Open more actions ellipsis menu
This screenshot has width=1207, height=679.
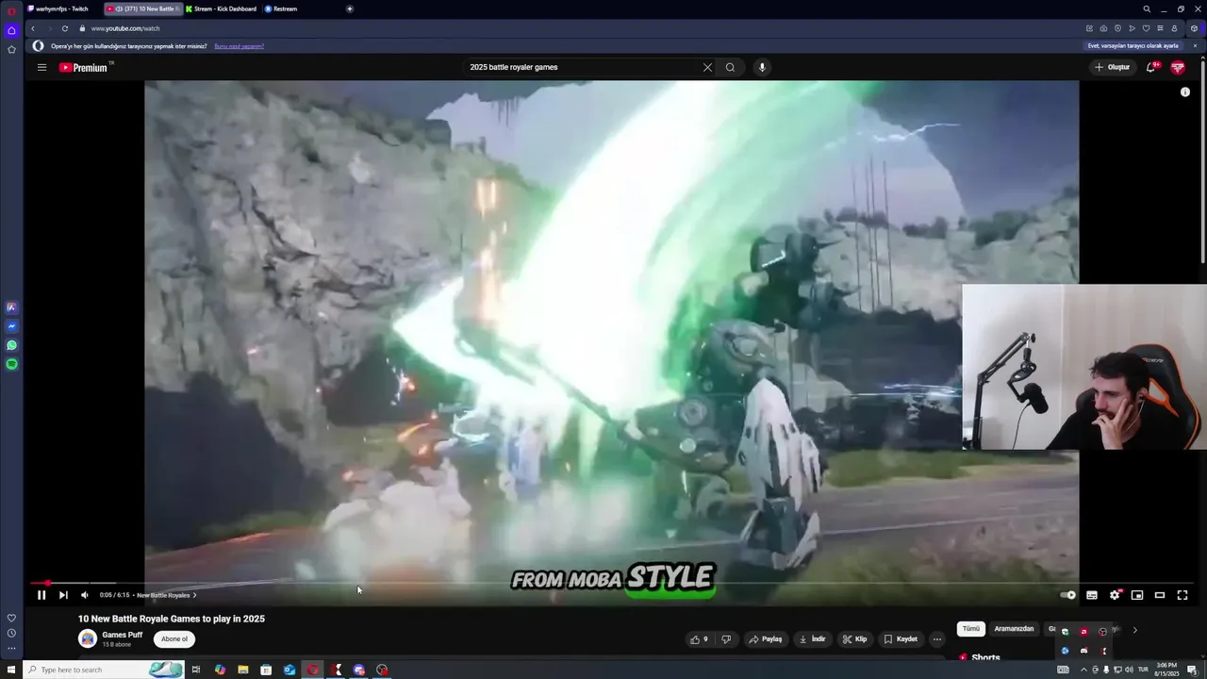936,639
